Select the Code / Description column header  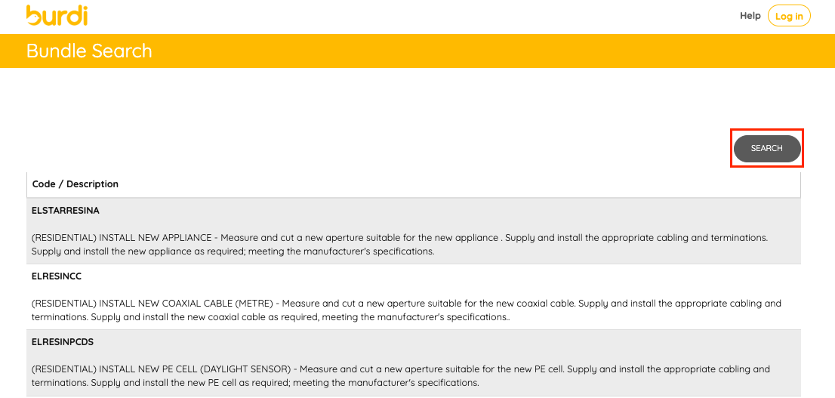coord(75,184)
